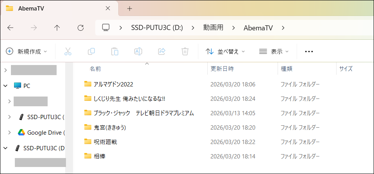
Task: Click 動画用 breadcrumb
Action: pyautogui.click(x=213, y=28)
